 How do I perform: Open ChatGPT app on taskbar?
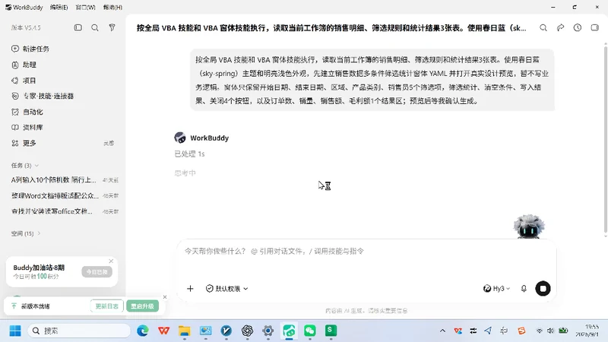[x=248, y=331]
